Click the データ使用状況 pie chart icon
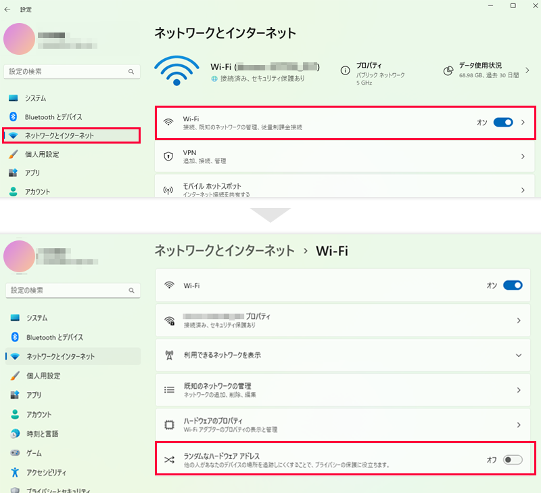The width and height of the screenshot is (541, 493). [x=448, y=70]
